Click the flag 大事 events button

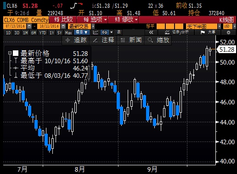tap(208, 33)
